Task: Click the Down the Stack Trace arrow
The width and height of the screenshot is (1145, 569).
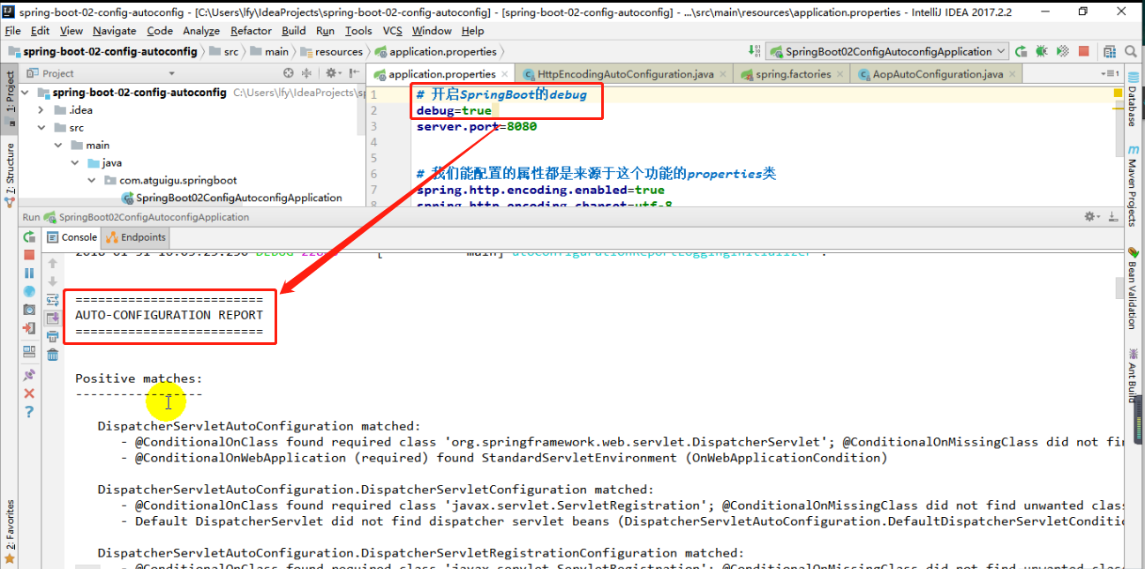Action: coord(53,281)
